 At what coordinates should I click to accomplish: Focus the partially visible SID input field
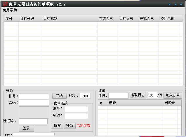[34, 134]
